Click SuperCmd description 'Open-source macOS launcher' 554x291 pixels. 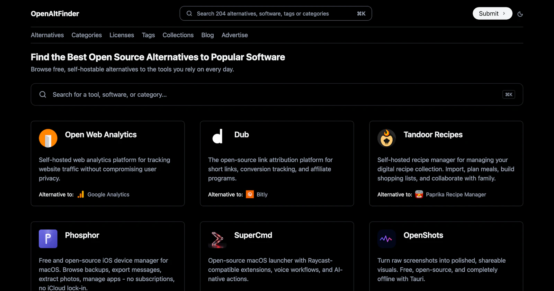[275, 270]
